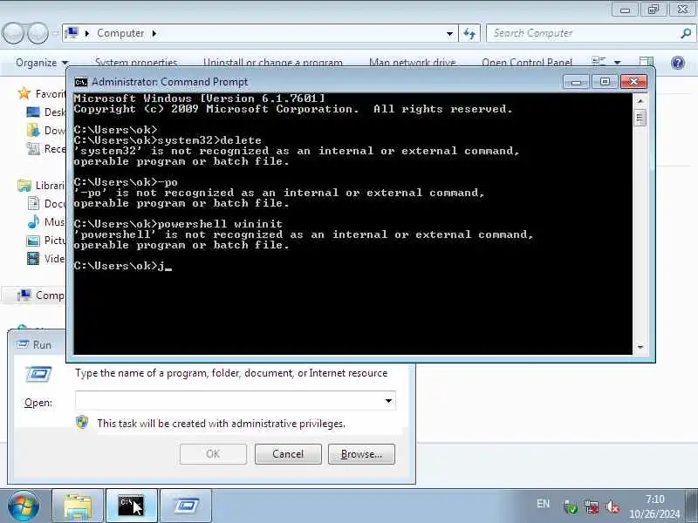698x523 pixels.
Task: Open the taskbar clock showing 7:10
Action: 655,506
